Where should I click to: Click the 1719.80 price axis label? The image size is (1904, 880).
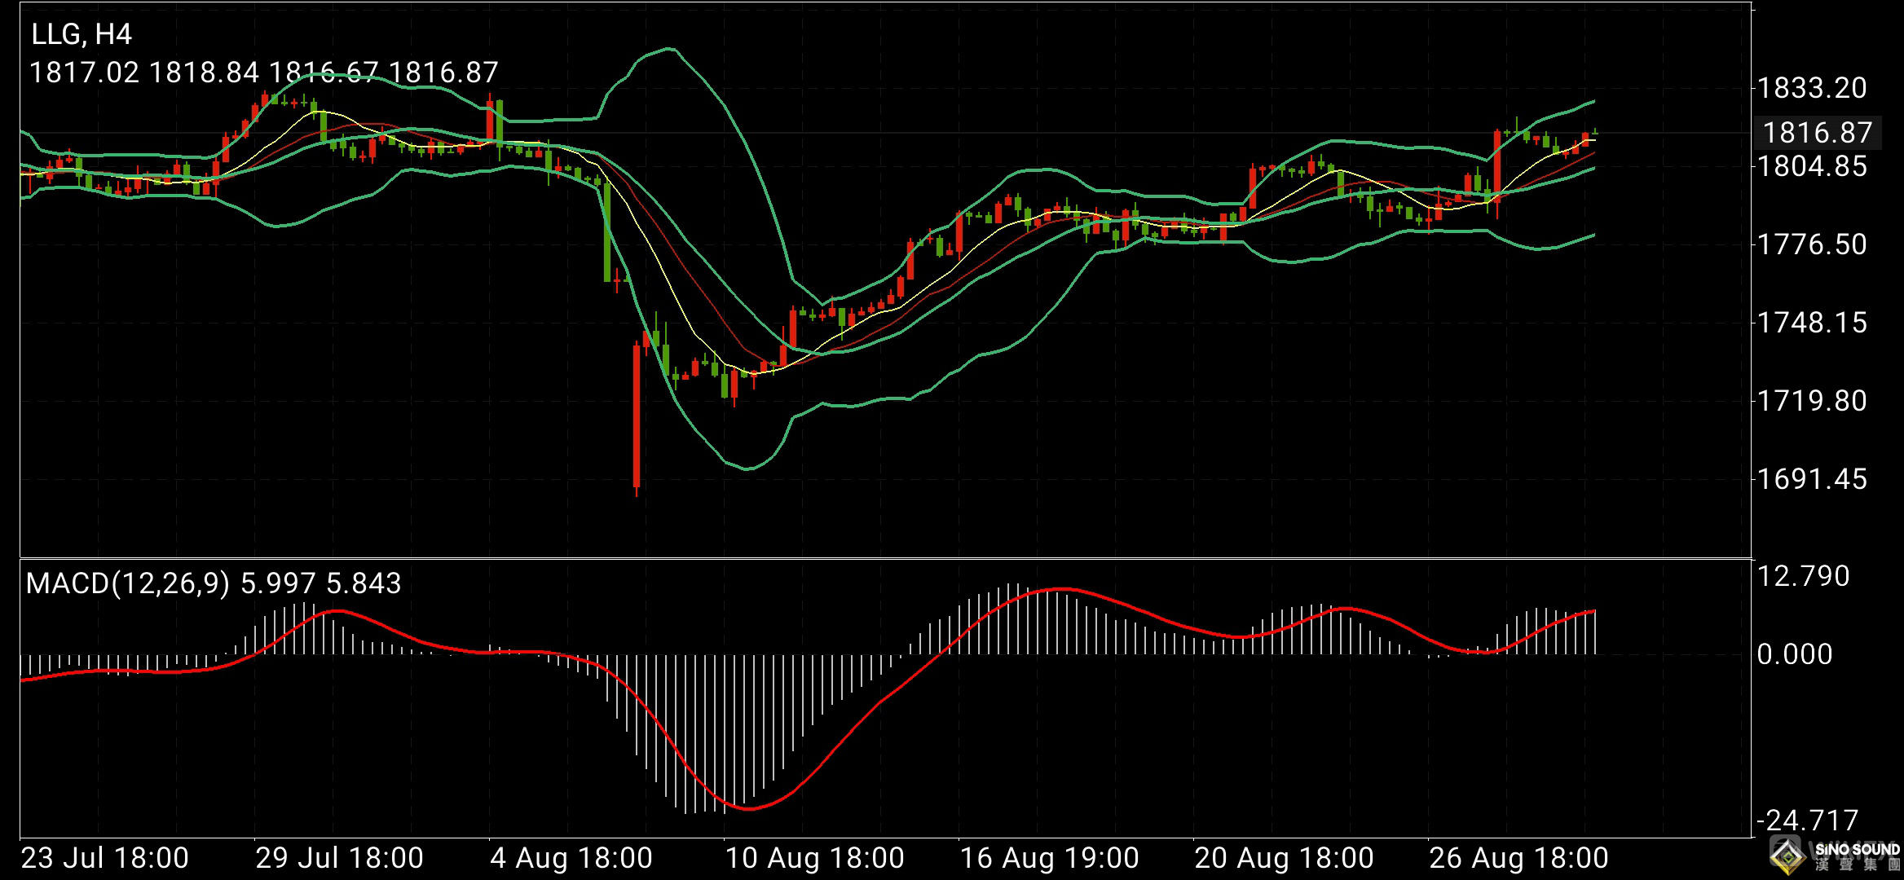pyautogui.click(x=1811, y=401)
